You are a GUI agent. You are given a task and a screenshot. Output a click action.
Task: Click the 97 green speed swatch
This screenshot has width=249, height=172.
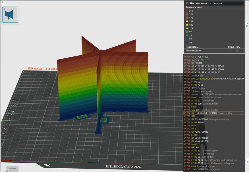(x=187, y=32)
